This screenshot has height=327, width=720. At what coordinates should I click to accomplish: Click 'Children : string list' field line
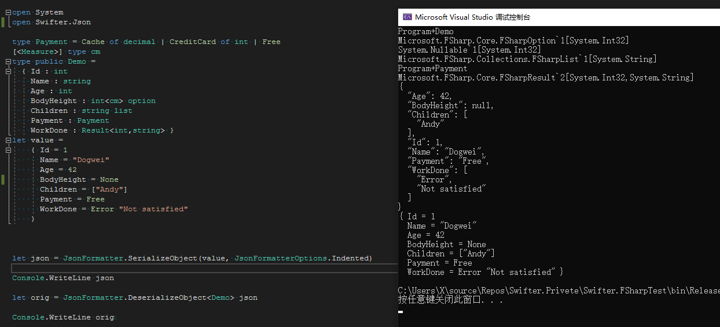(x=82, y=111)
